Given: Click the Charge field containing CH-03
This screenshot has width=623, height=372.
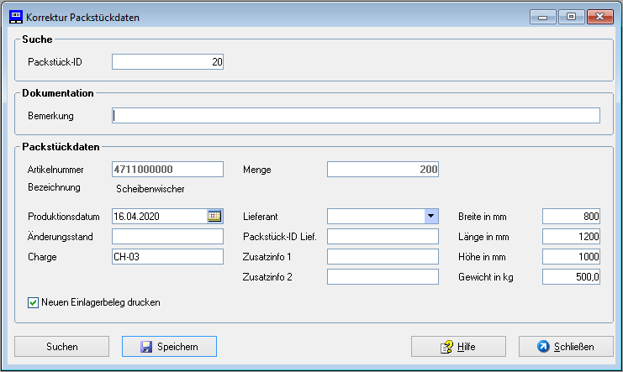Looking at the screenshot, I should pyautogui.click(x=167, y=256).
